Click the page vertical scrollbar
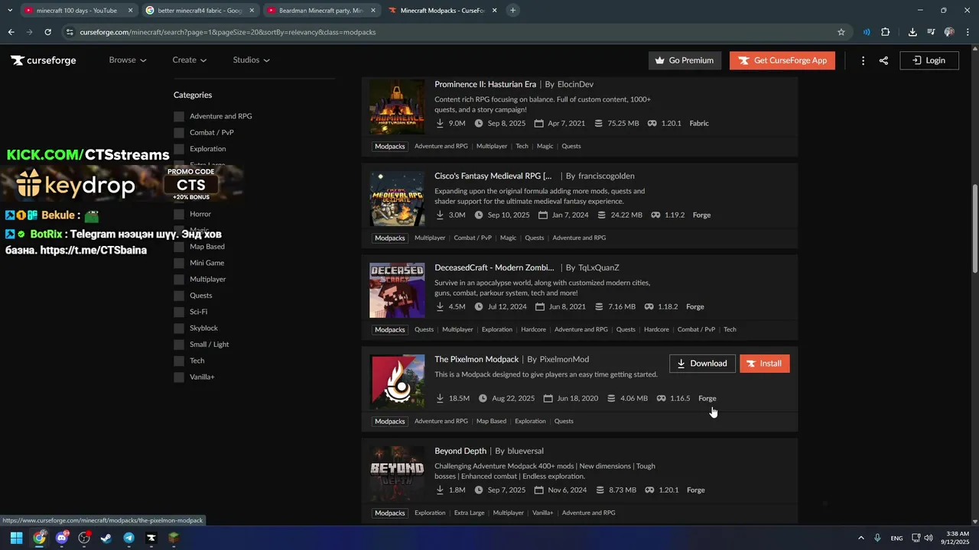979x550 pixels. pos(974,229)
